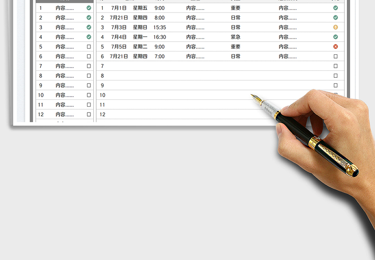This screenshot has height=260, width=375.
Task: Tick the checkbox in left list row 8
Action: (x=89, y=76)
